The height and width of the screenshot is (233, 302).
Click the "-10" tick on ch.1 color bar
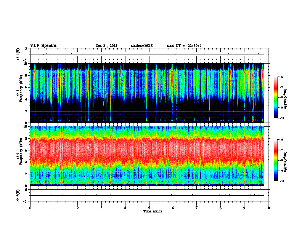282,118
